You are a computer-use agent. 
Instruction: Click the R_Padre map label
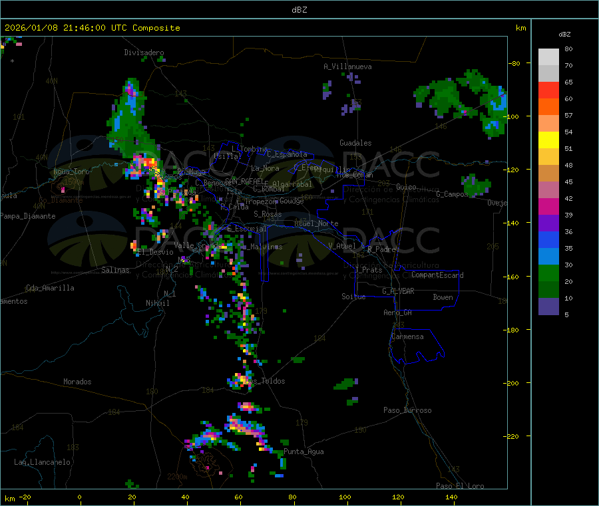(381, 249)
